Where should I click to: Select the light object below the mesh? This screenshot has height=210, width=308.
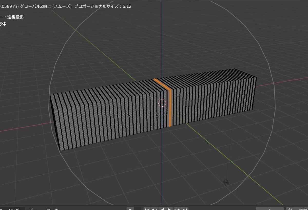coord(226,182)
